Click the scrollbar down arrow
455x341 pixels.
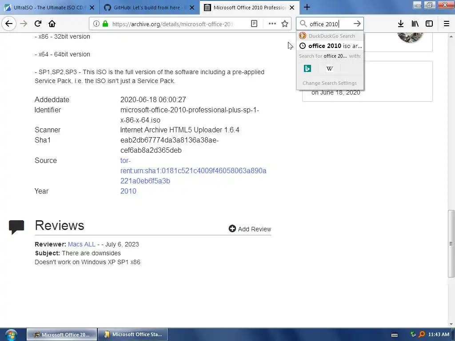(x=451, y=324)
